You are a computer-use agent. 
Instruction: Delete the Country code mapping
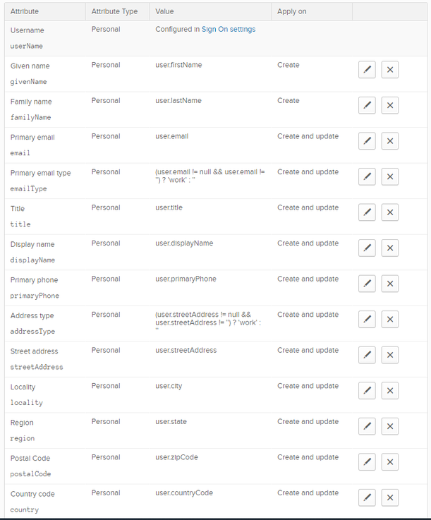390,497
